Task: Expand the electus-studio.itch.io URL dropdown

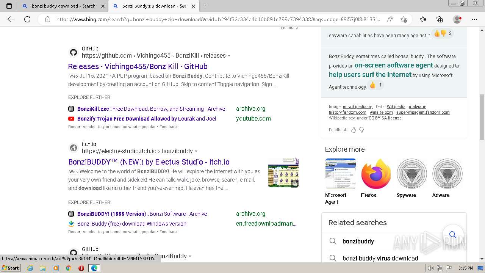Action: [x=196, y=151]
